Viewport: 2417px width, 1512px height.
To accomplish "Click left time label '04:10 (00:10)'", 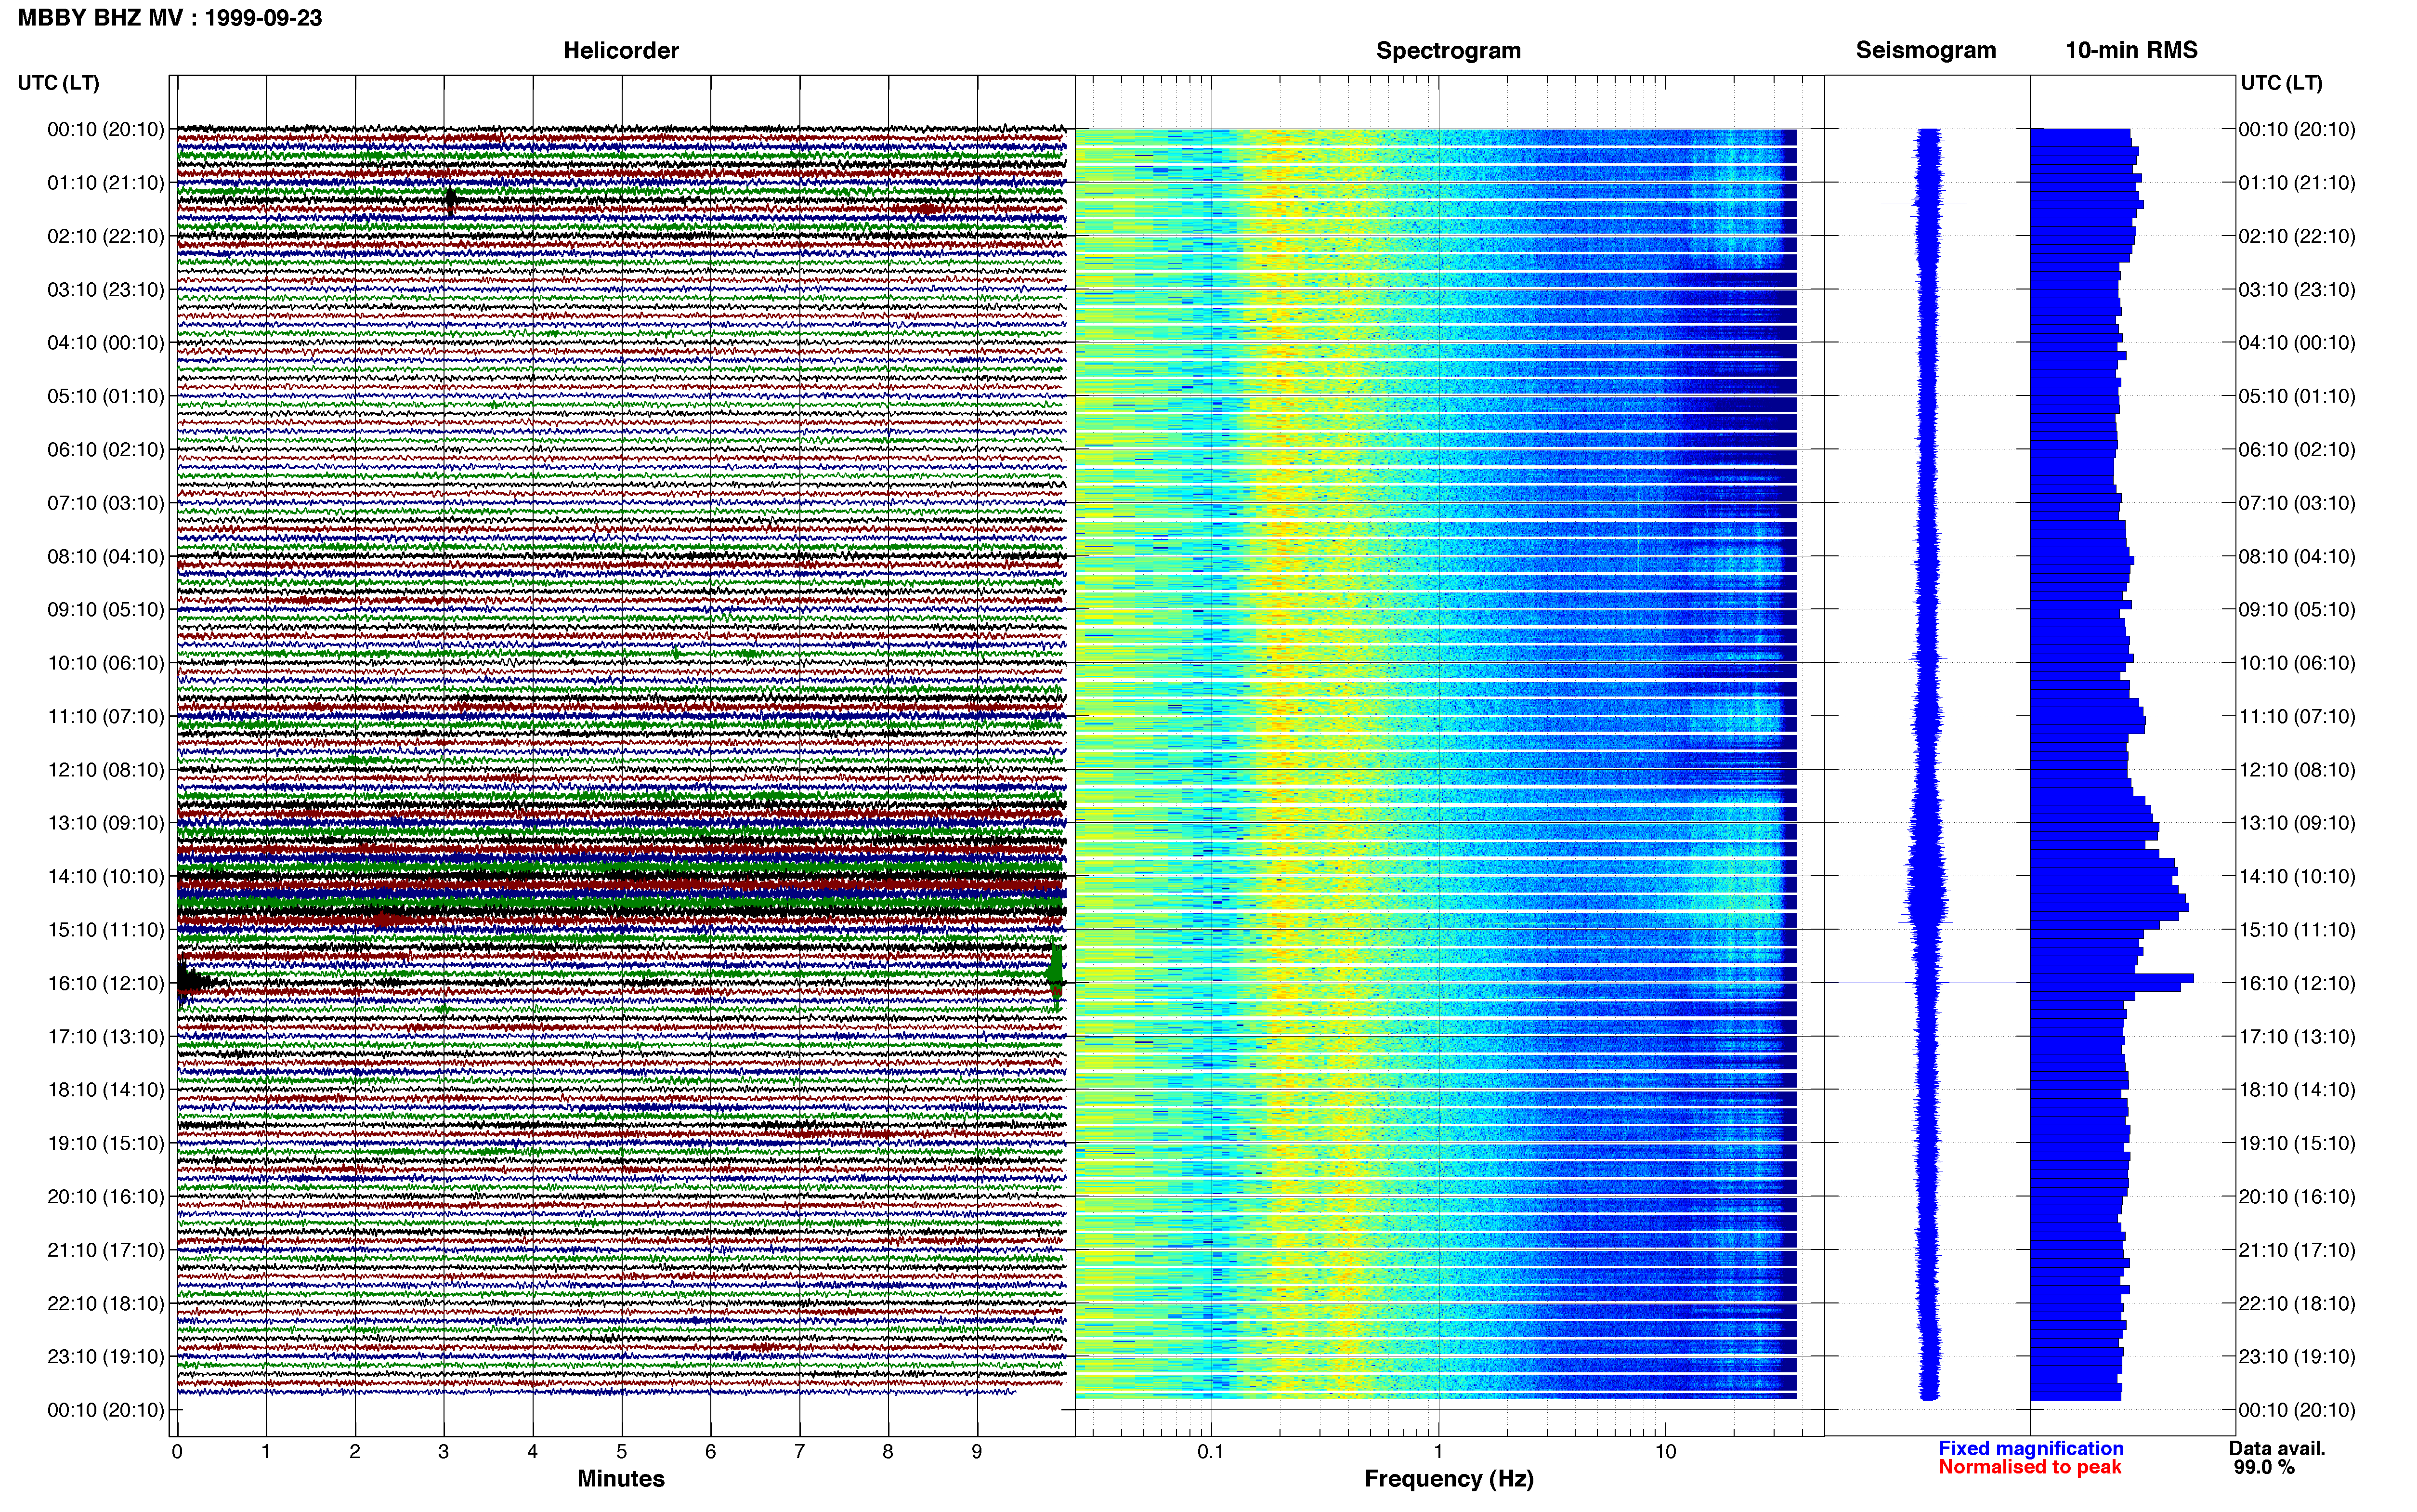I will (x=106, y=343).
